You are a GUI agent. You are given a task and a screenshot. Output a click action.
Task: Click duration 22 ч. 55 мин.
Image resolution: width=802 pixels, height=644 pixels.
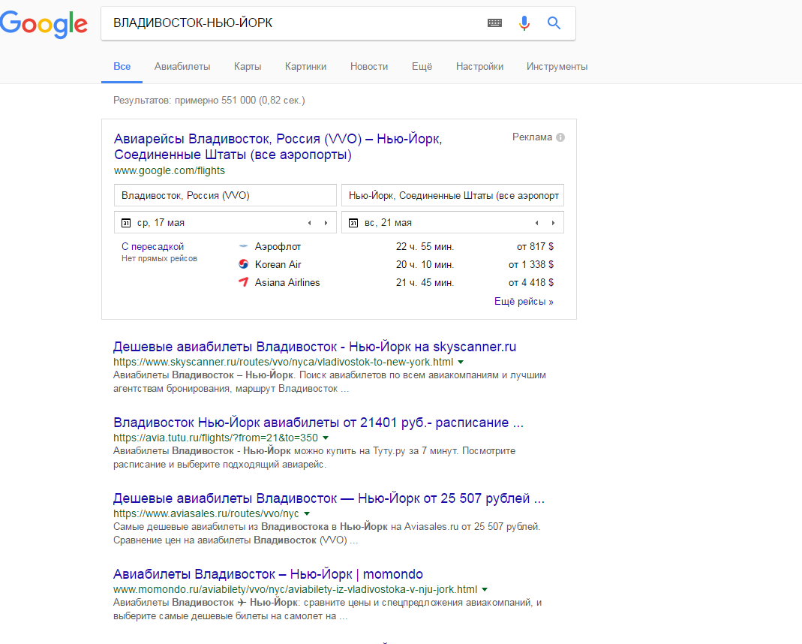(x=425, y=246)
